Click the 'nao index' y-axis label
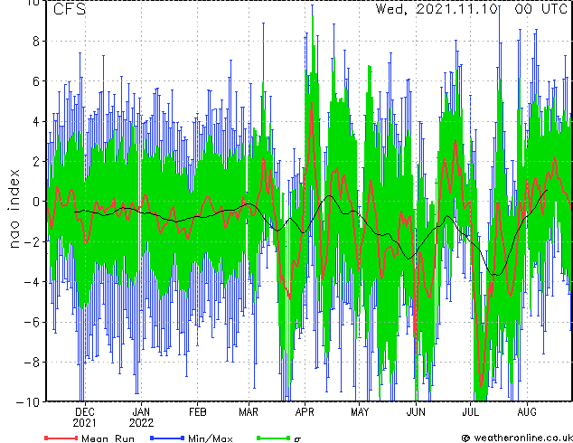This screenshot has height=443, width=573. coord(14,209)
